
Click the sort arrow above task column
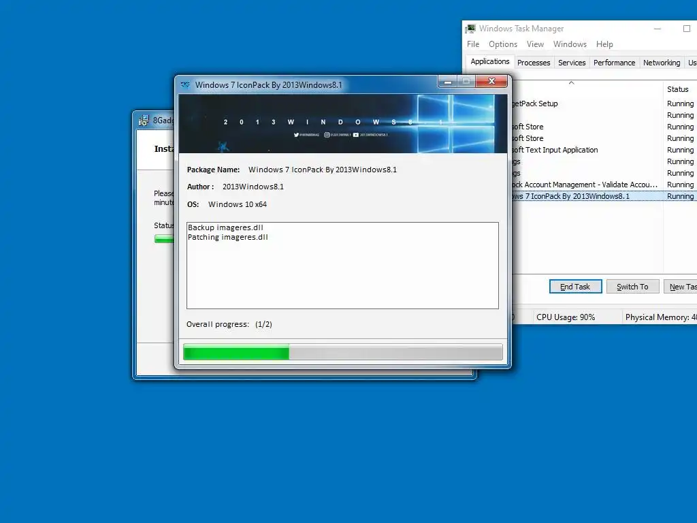coord(572,82)
